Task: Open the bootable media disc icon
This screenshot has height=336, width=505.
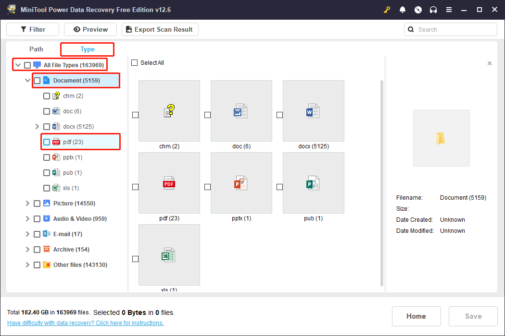Action: coord(418,9)
